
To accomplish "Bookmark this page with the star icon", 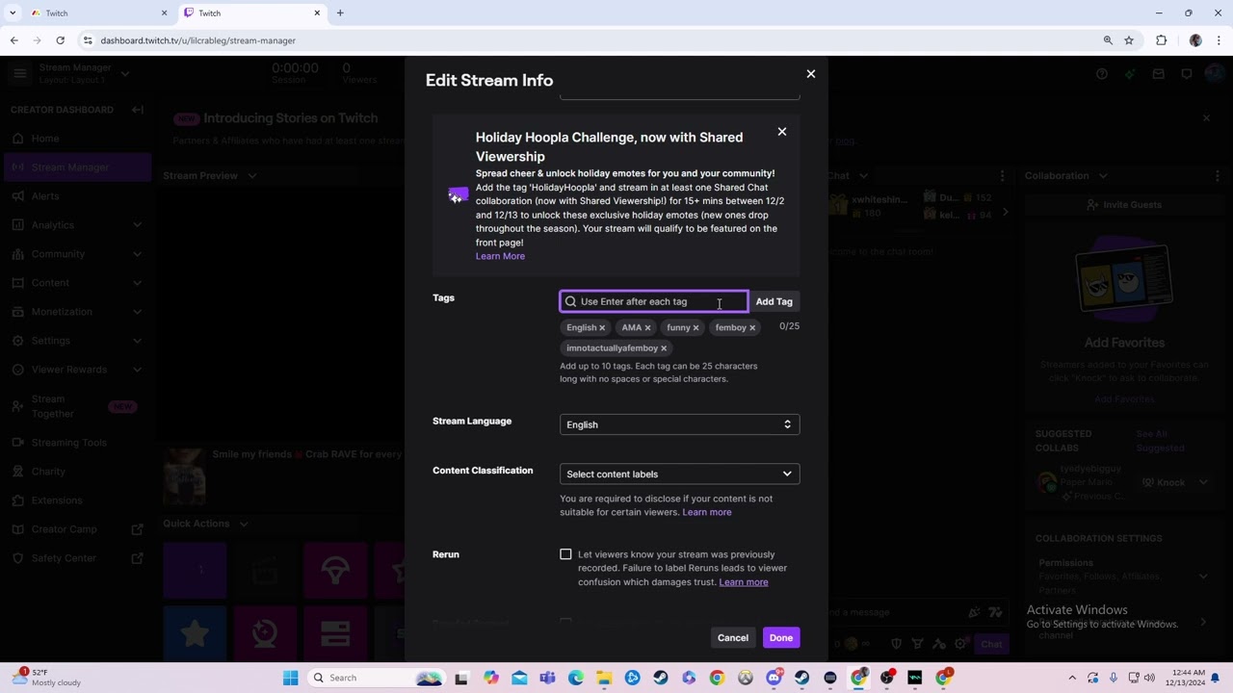I will (x=1129, y=40).
